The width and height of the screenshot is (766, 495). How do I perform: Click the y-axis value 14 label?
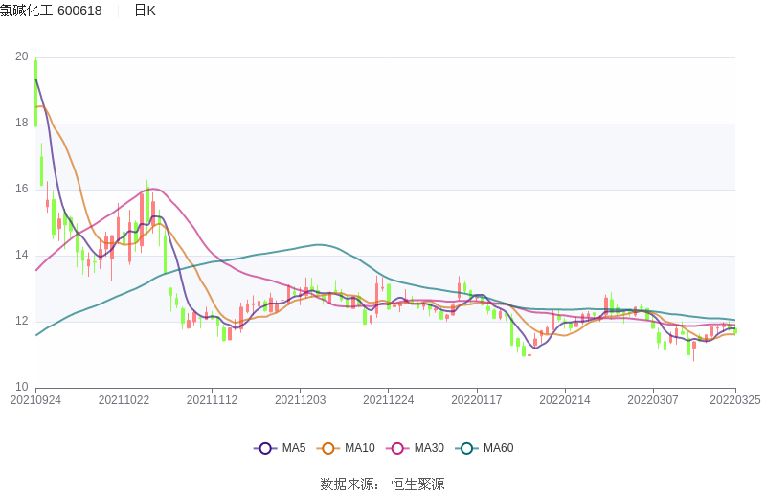pos(21,256)
